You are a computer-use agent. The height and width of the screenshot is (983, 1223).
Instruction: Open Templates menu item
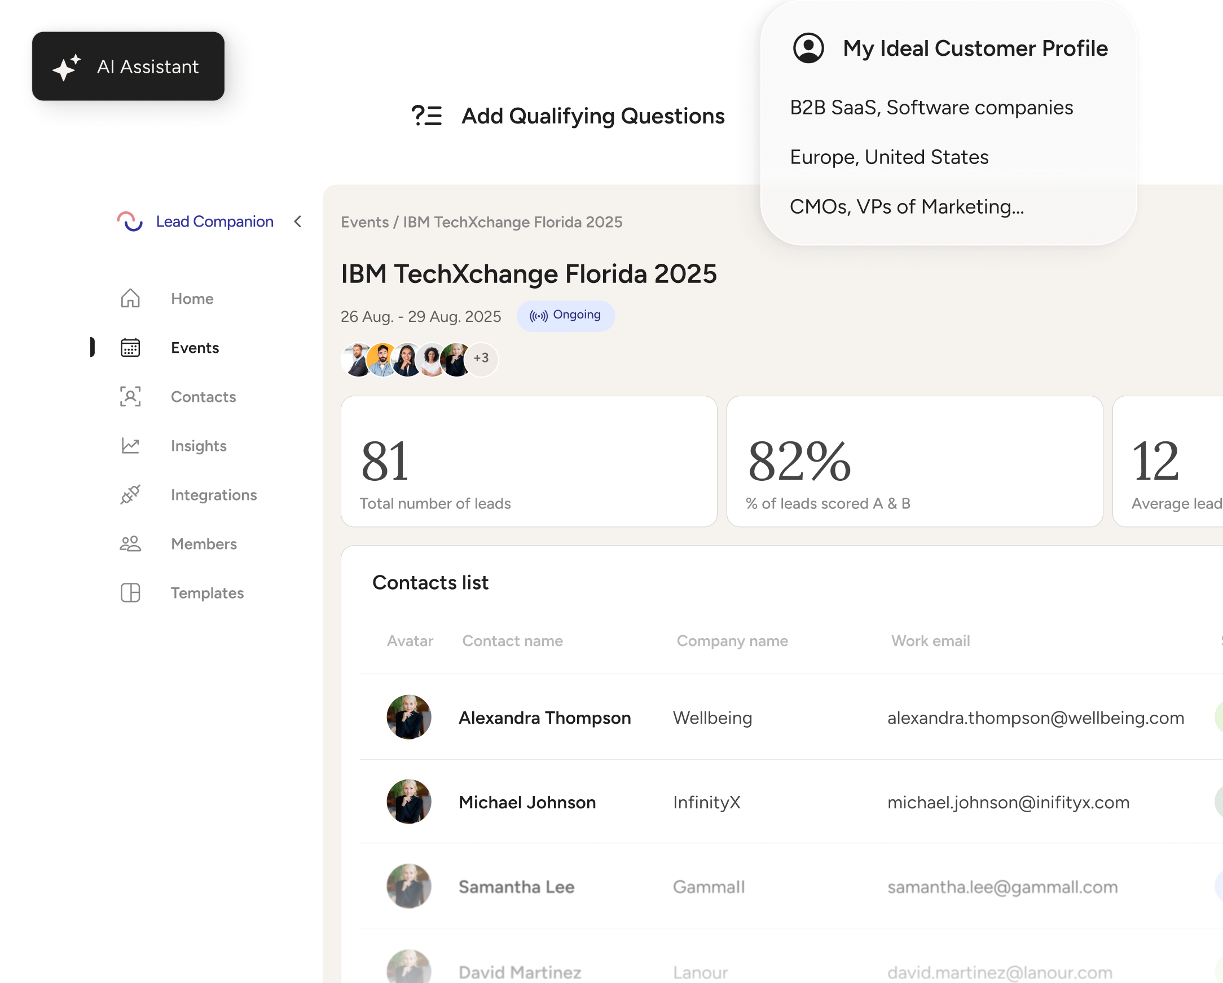click(x=207, y=593)
